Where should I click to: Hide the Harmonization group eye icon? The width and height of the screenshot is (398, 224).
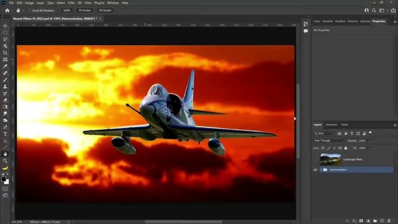pyautogui.click(x=315, y=170)
